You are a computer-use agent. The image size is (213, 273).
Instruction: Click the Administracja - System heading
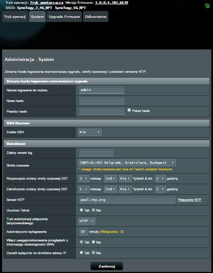(x=29, y=60)
